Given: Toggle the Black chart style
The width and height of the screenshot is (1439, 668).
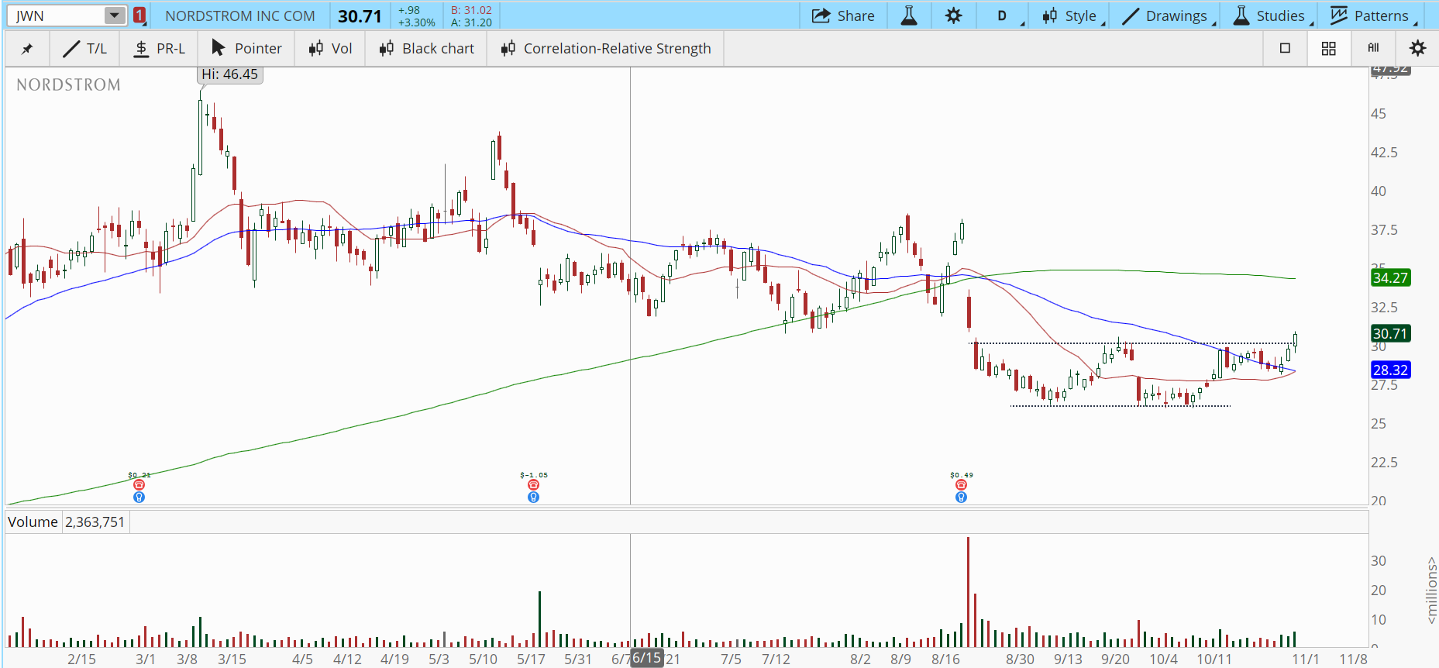Looking at the screenshot, I should (x=426, y=49).
